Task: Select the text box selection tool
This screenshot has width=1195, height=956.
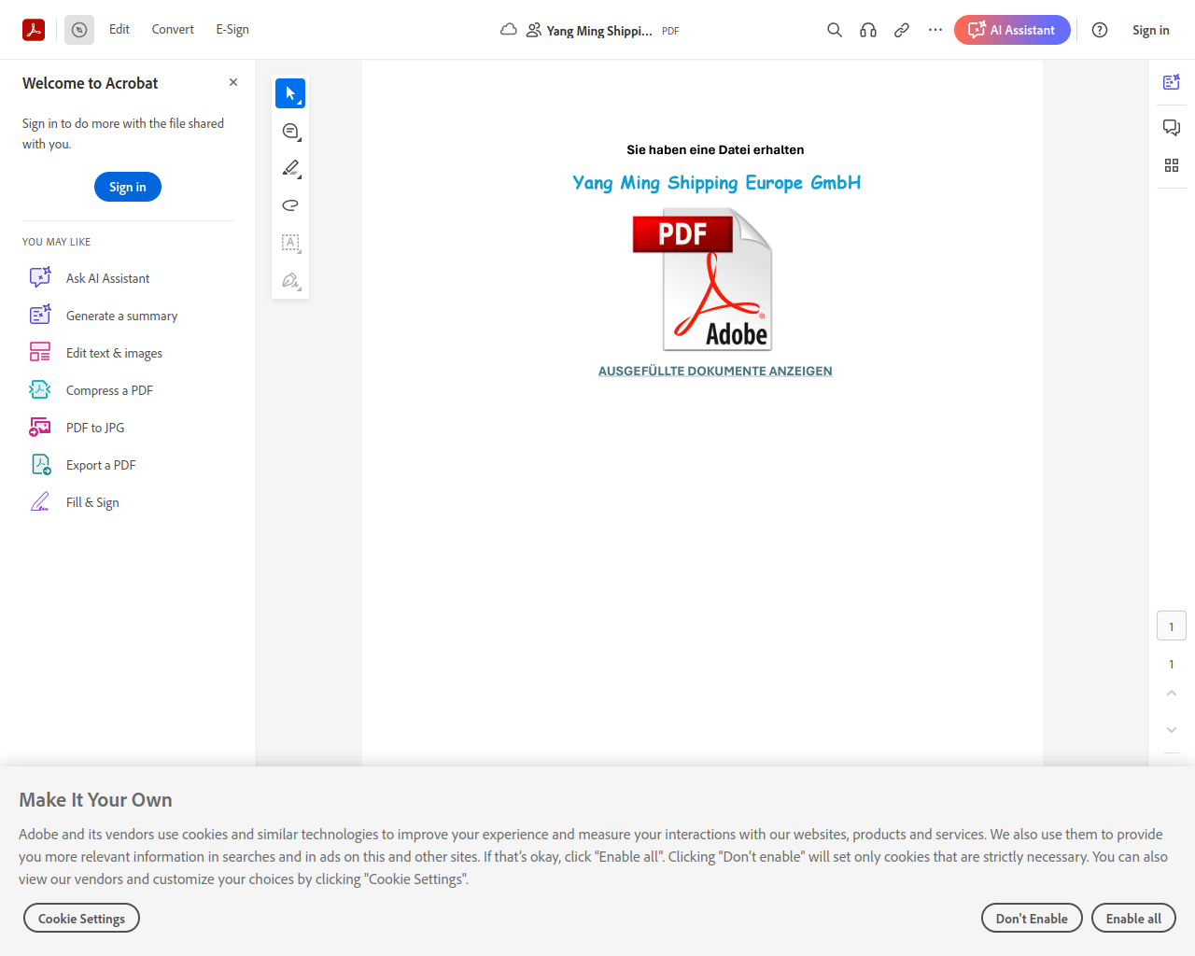Action: coord(290,243)
